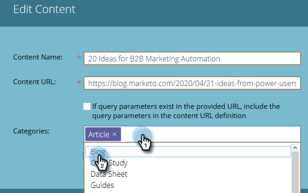Select the Guides category option

(102, 185)
